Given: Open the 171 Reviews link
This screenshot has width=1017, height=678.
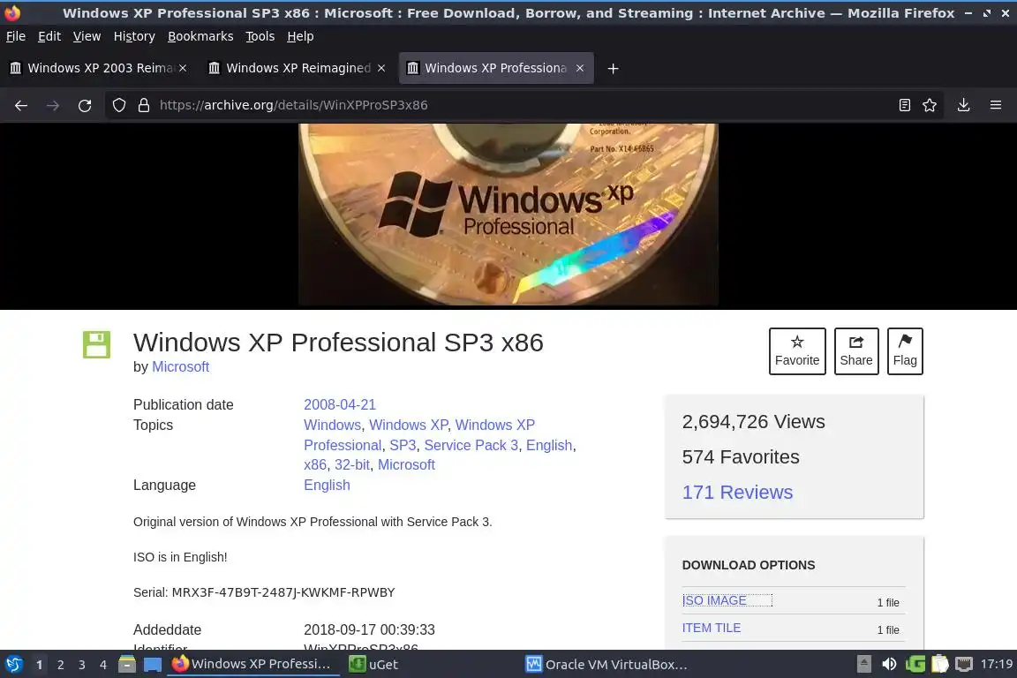Looking at the screenshot, I should coord(737,492).
